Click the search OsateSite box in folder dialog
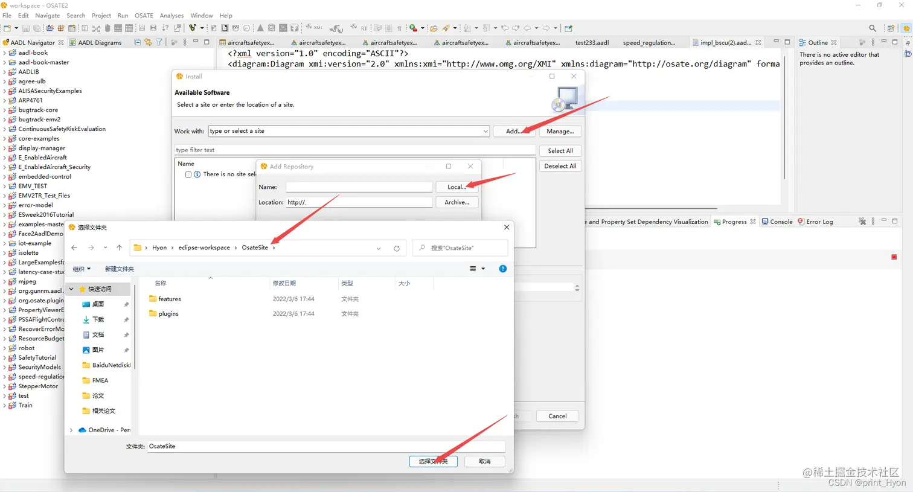Viewport: 913px width, 492px height. pos(460,248)
